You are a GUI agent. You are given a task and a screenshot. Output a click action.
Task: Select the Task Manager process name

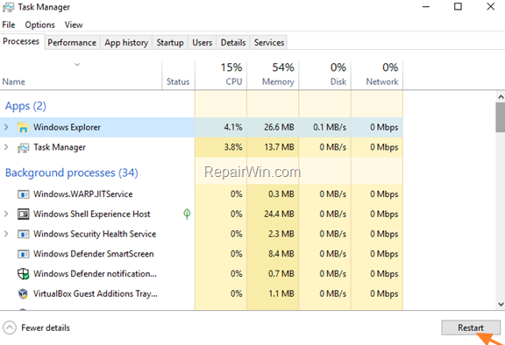click(x=60, y=147)
